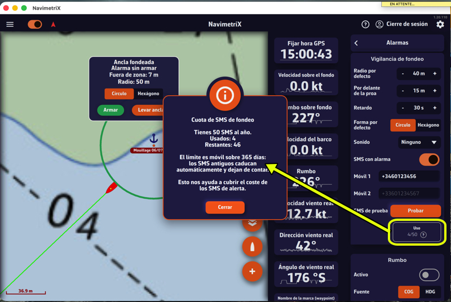The image size is (451, 302).
Task: Click the Rumbo sobre fondo 227° tile
Action: click(312, 114)
